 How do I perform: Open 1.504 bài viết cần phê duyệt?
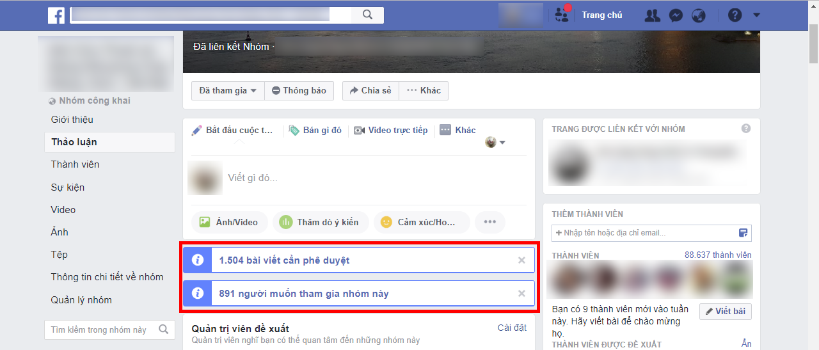point(284,260)
